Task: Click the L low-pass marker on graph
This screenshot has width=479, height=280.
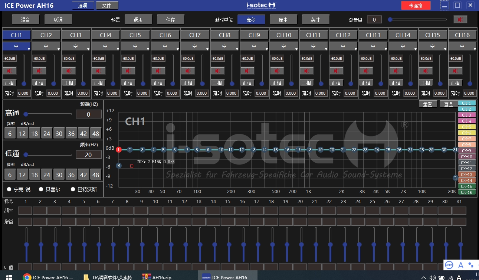Action: pyautogui.click(x=456, y=178)
